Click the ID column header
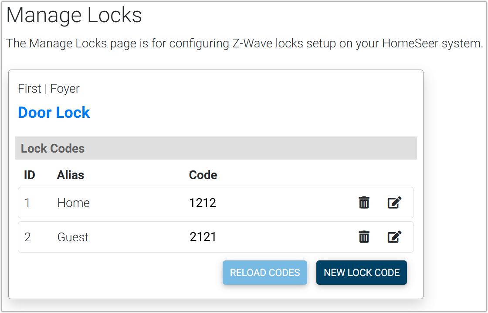This screenshot has height=313, width=488. [x=30, y=175]
